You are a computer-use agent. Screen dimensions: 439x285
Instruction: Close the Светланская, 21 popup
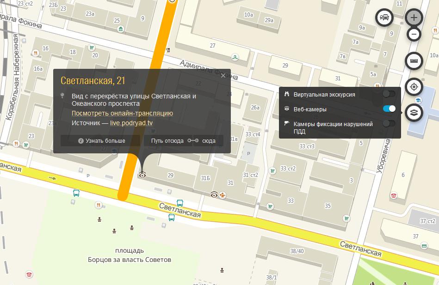tap(223, 76)
